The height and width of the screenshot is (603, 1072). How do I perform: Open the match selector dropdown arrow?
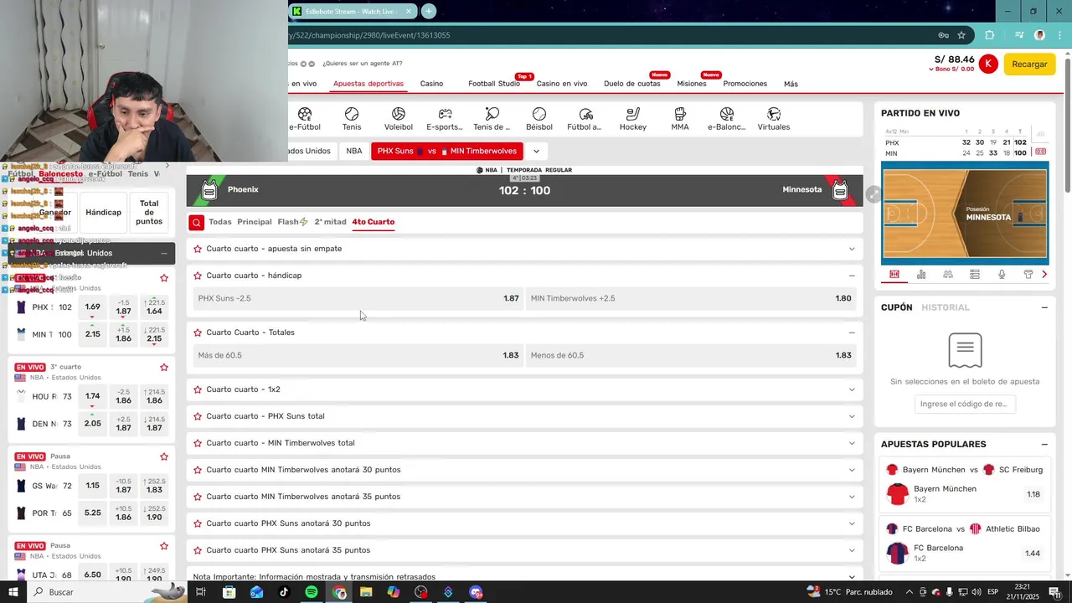(x=536, y=152)
